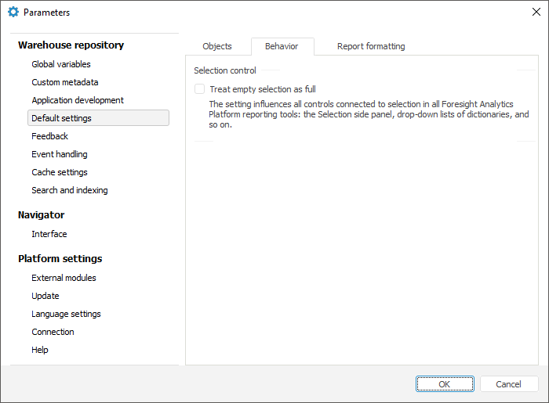Click the OK button
Image resolution: width=549 pixels, height=403 pixels.
[x=445, y=384]
